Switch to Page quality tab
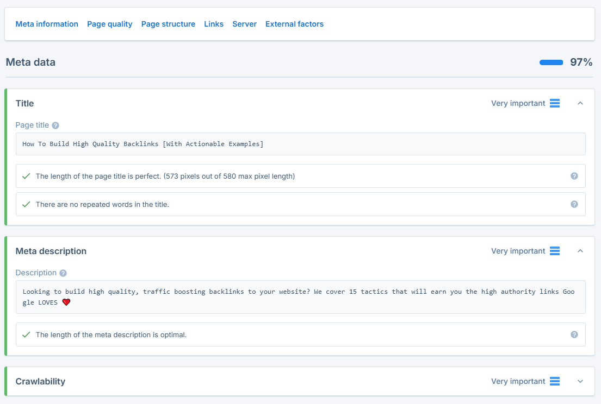 coord(109,24)
